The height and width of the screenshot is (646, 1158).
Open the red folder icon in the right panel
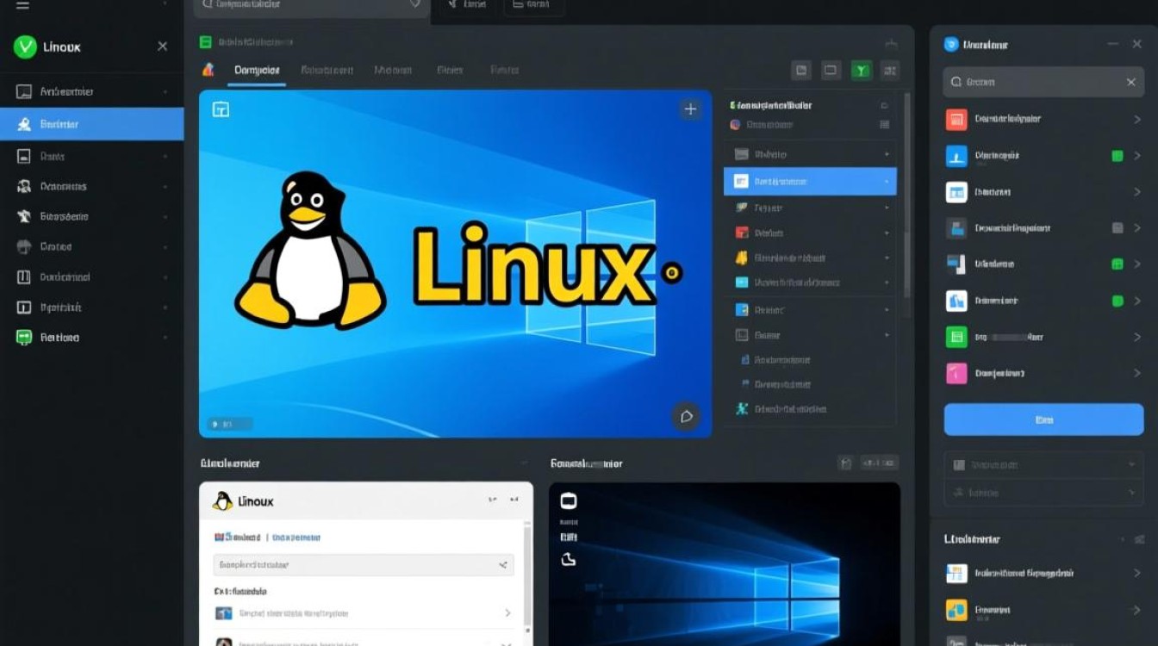pyautogui.click(x=958, y=119)
